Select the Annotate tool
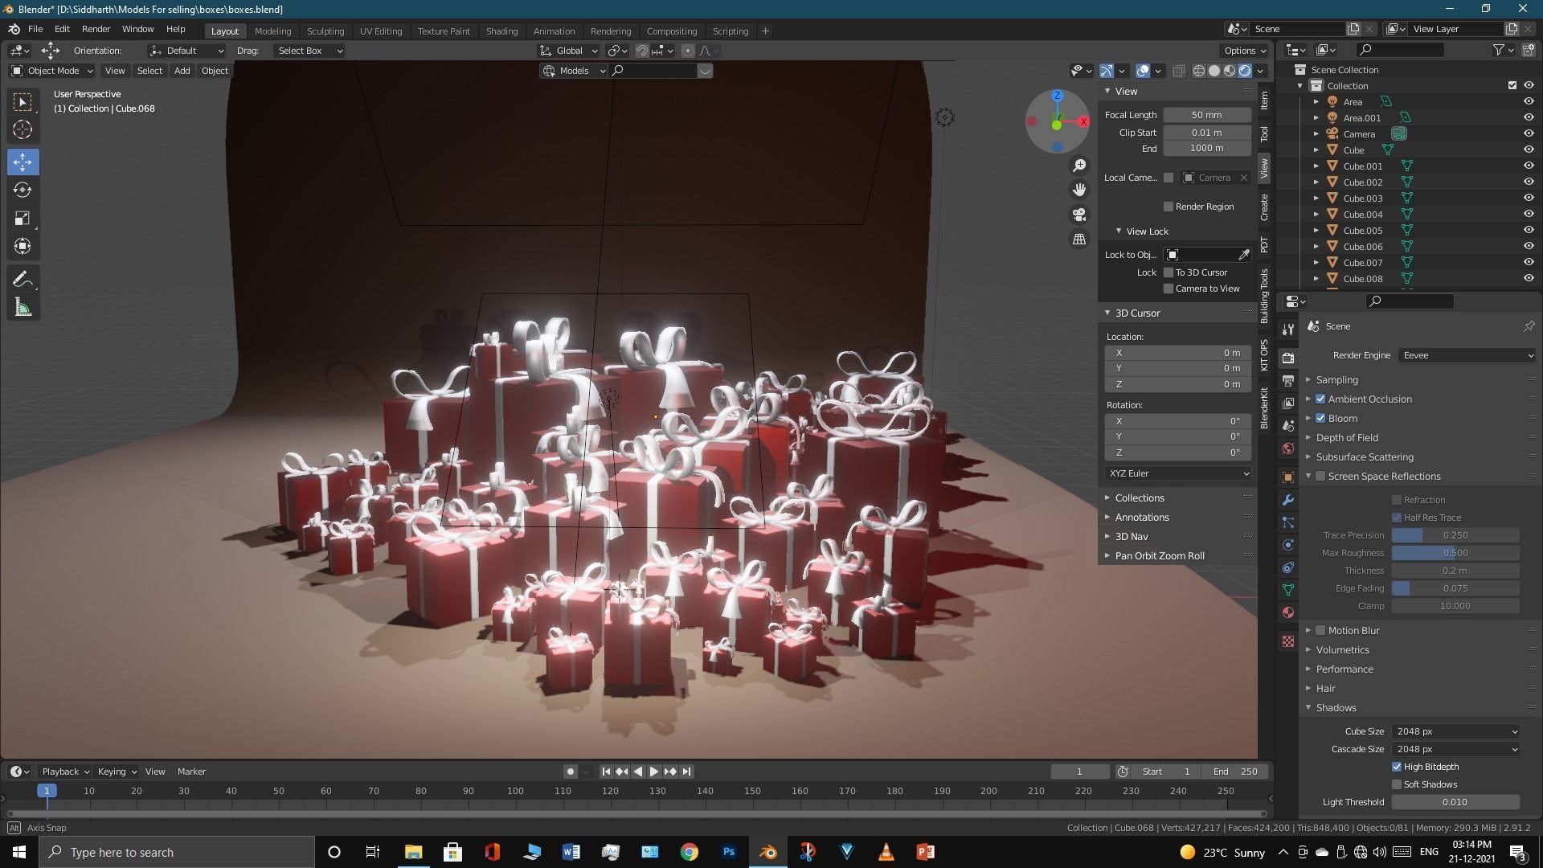The height and width of the screenshot is (868, 1543). pyautogui.click(x=23, y=279)
